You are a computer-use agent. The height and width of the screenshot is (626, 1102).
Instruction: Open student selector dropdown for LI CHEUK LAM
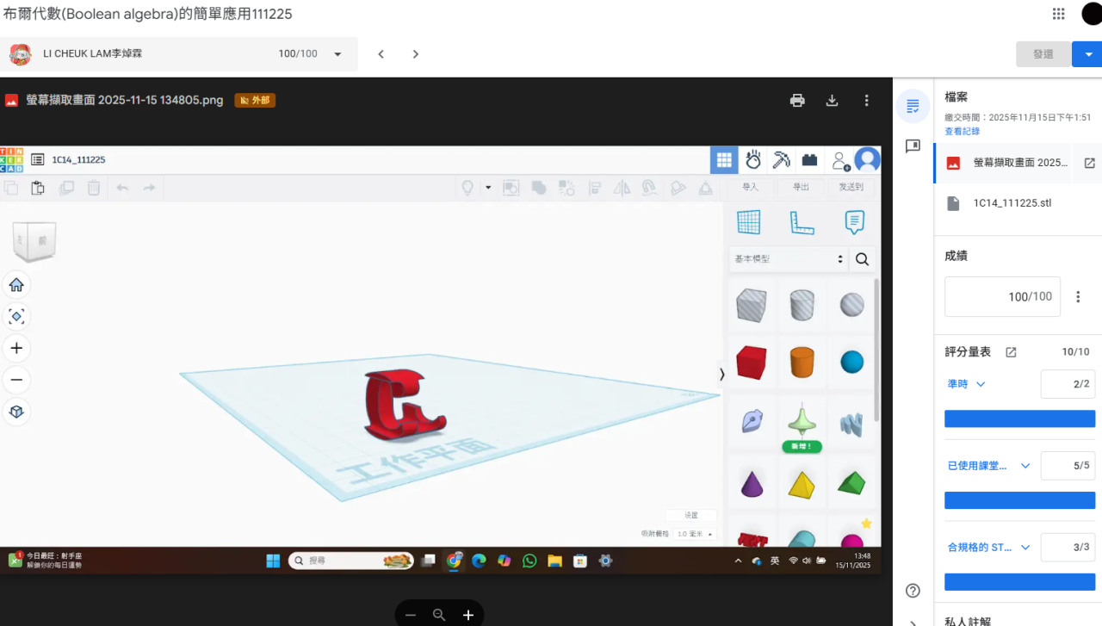pos(338,54)
